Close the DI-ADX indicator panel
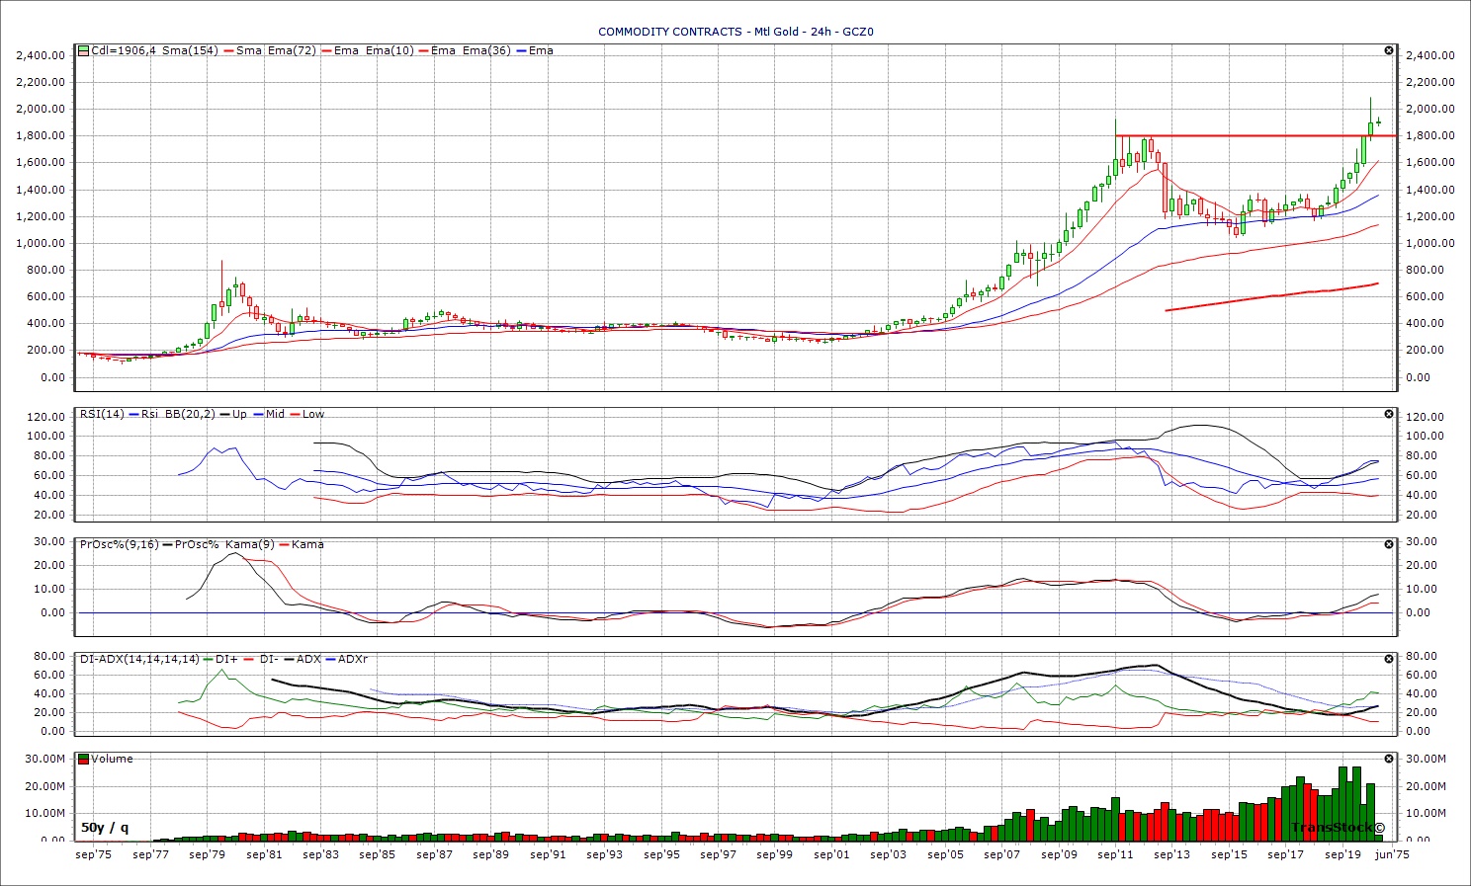 point(1389,659)
